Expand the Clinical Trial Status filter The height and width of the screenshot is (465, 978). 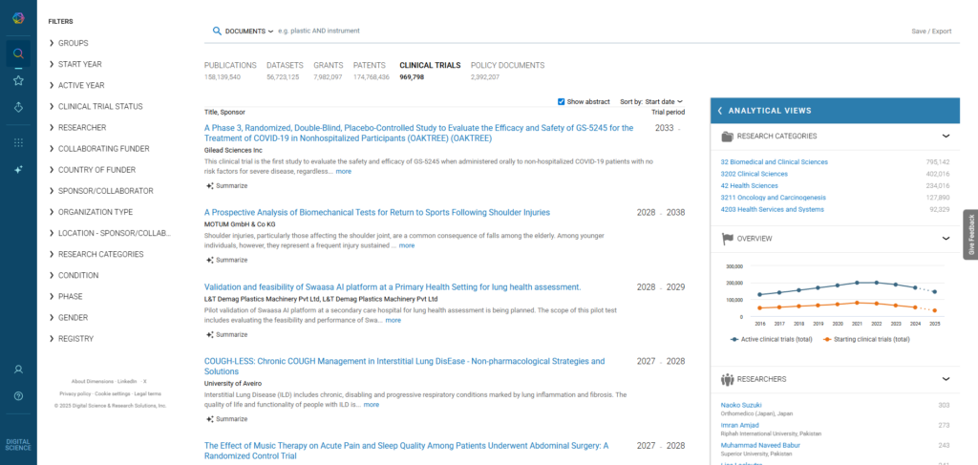[x=100, y=106]
